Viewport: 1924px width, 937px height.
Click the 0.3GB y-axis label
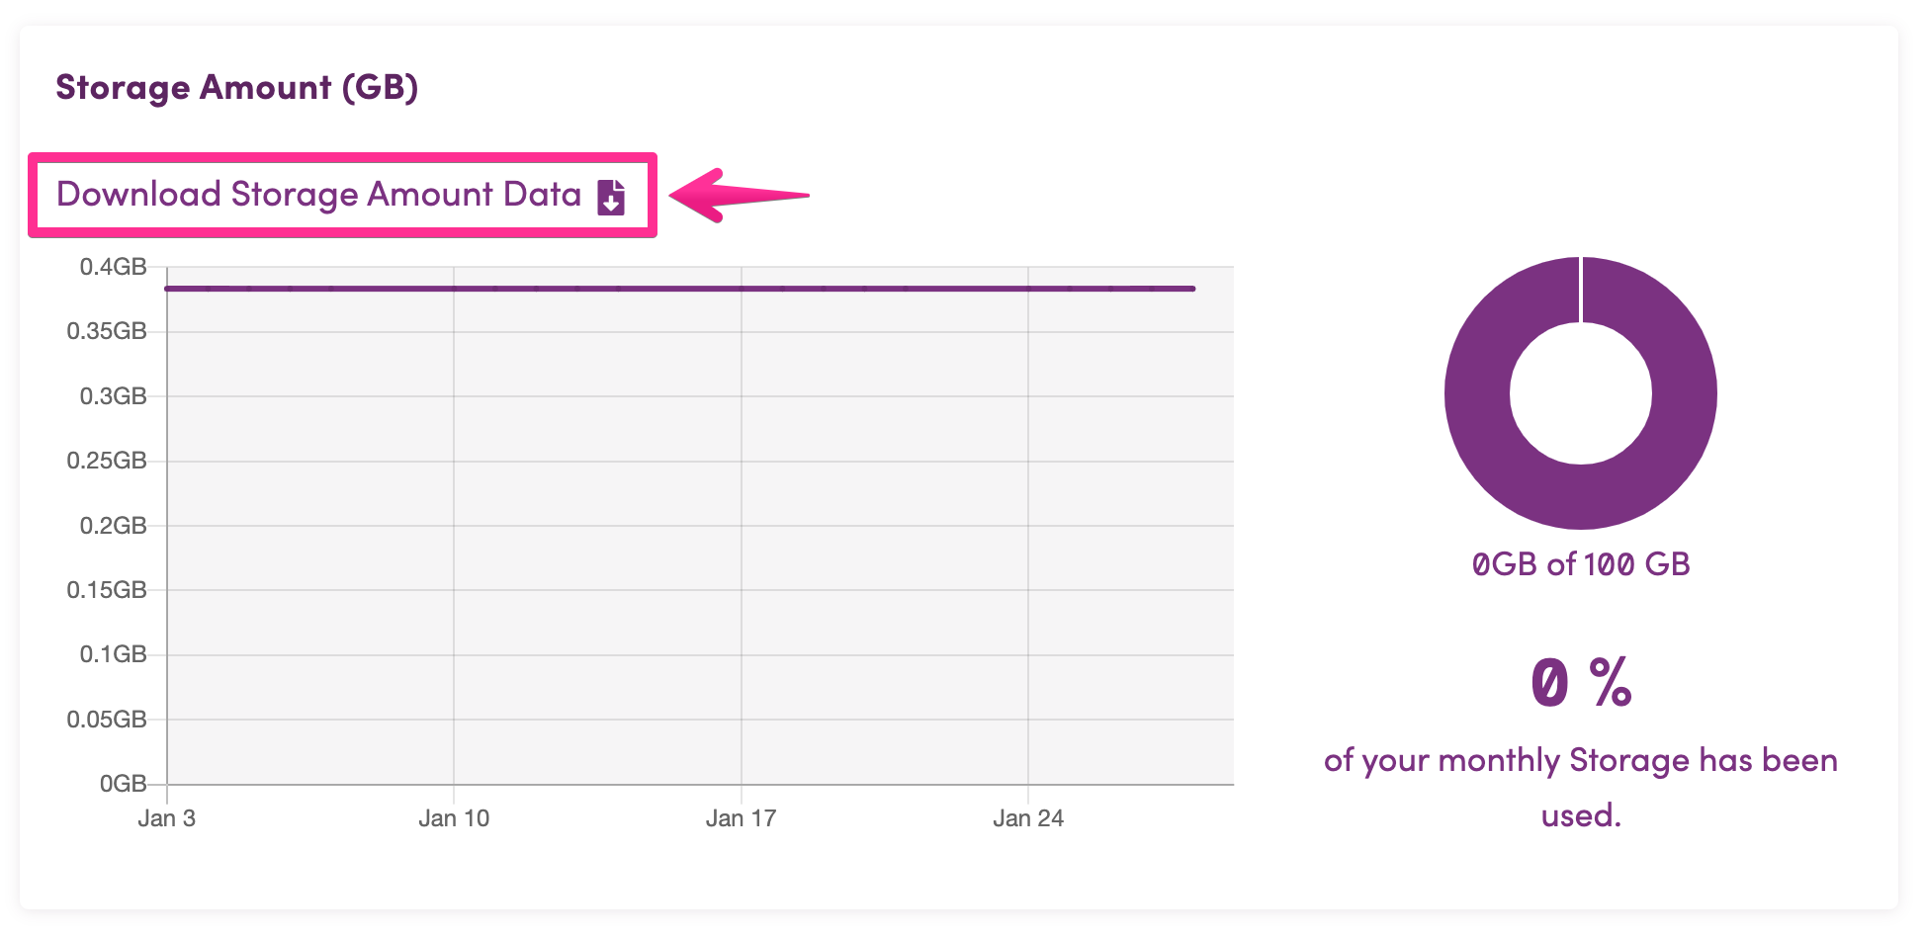click(113, 396)
